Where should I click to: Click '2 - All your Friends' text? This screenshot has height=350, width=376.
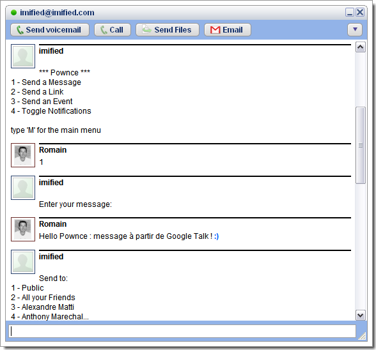click(x=43, y=297)
